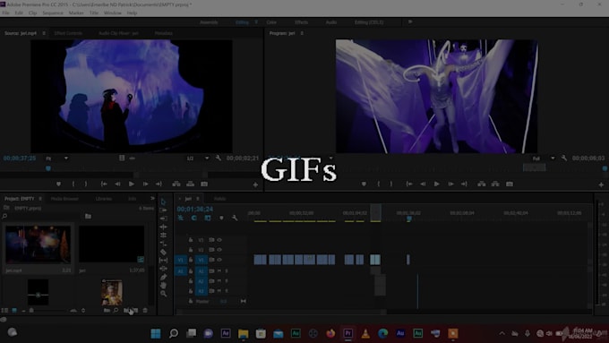Image resolution: width=609 pixels, height=343 pixels.
Task: Switch to Media Browser tab
Action: coord(64,199)
